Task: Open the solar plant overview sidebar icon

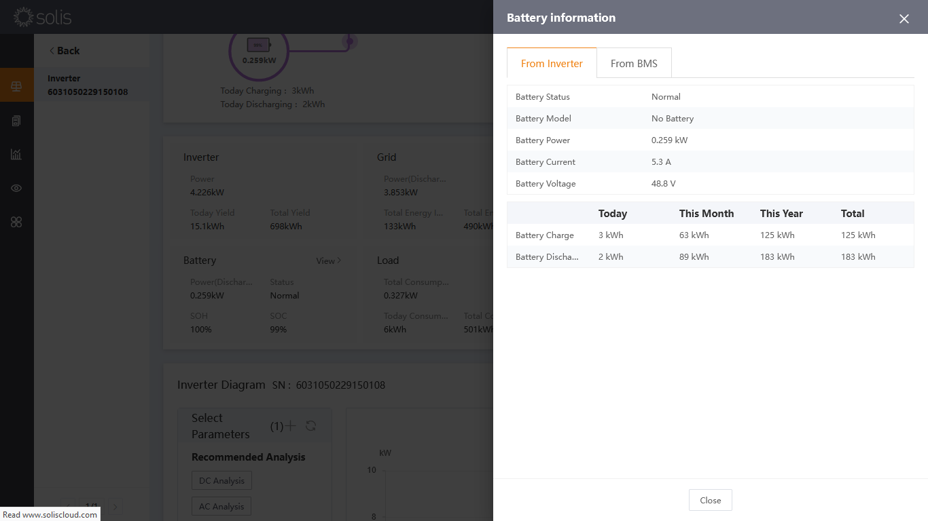Action: point(16,86)
